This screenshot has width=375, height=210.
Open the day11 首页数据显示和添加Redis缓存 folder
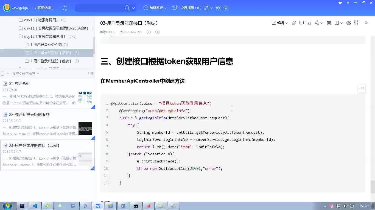click(56, 28)
